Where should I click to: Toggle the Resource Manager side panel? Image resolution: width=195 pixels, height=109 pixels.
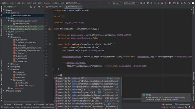tap(1, 28)
